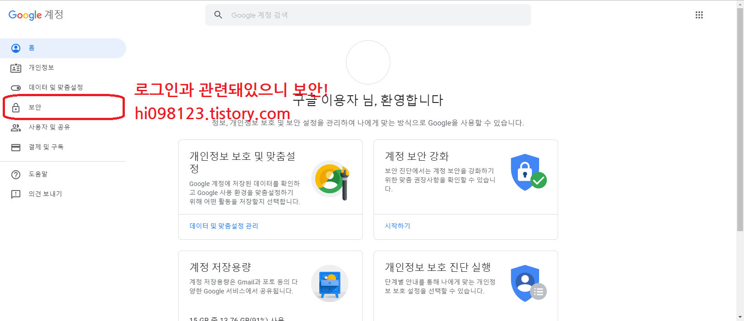
Task: Click the privacy checkup shield icon
Action: tap(528, 284)
